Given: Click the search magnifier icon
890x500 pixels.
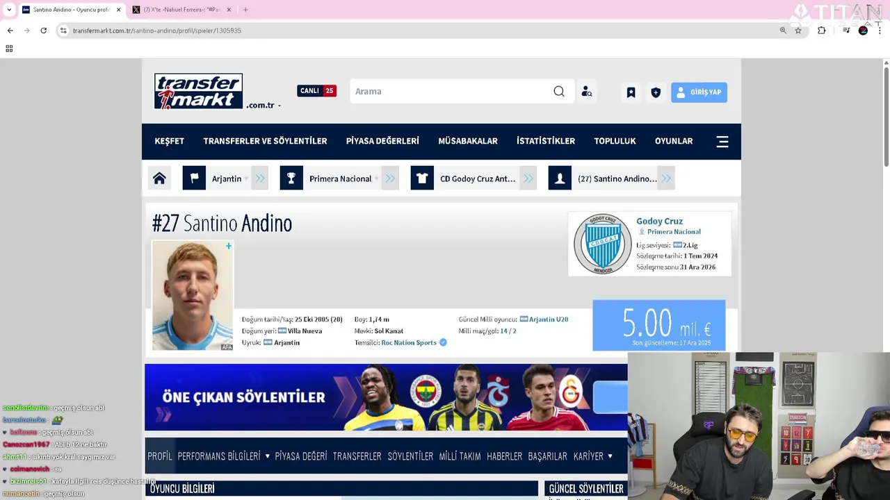Looking at the screenshot, I should pos(559,92).
